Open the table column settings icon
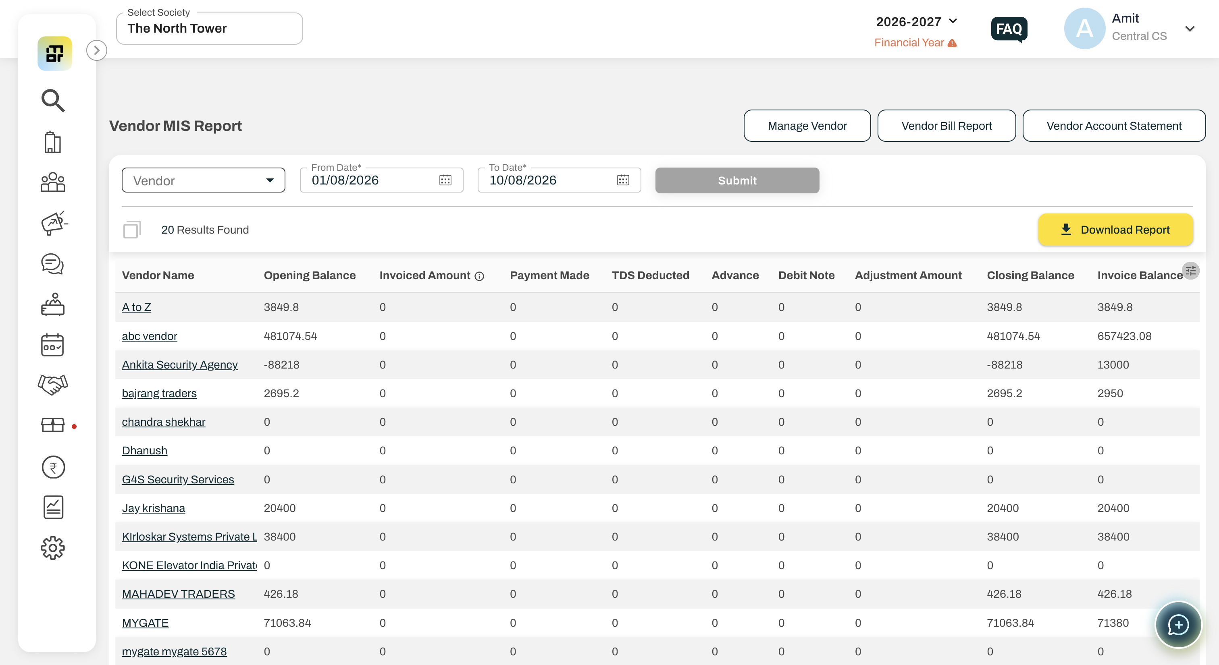The width and height of the screenshot is (1219, 665). pyautogui.click(x=1191, y=271)
